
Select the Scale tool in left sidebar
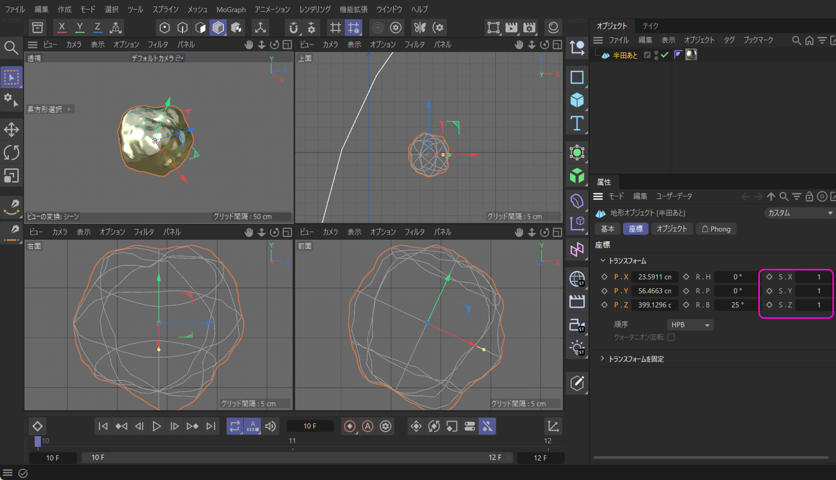(x=11, y=176)
